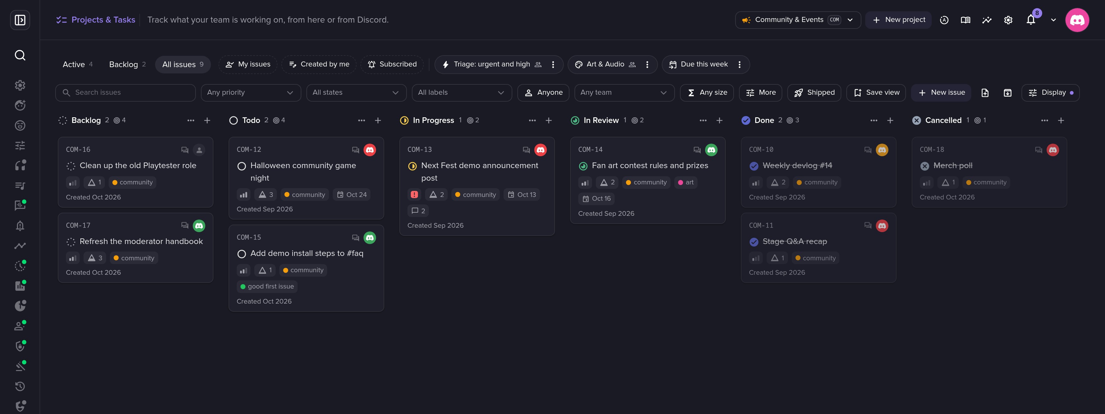Open the settings gear in top bar
1105x414 pixels.
click(1008, 20)
